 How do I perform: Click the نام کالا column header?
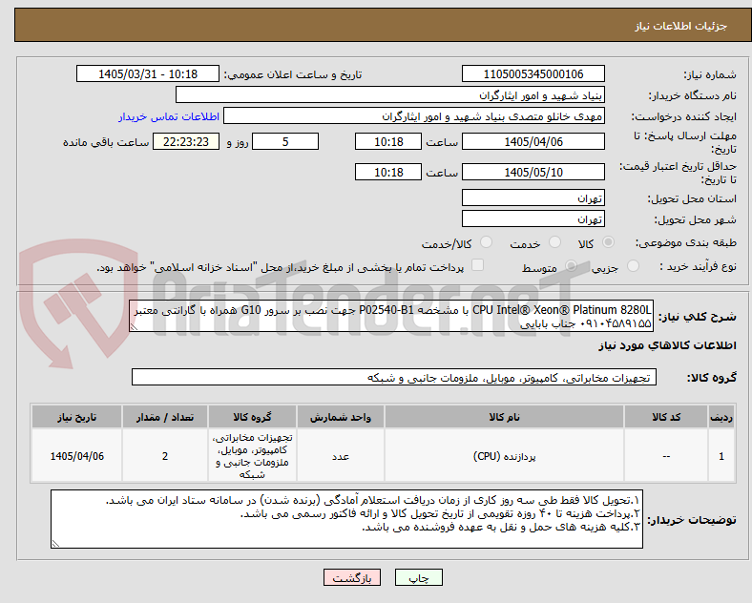(504, 417)
